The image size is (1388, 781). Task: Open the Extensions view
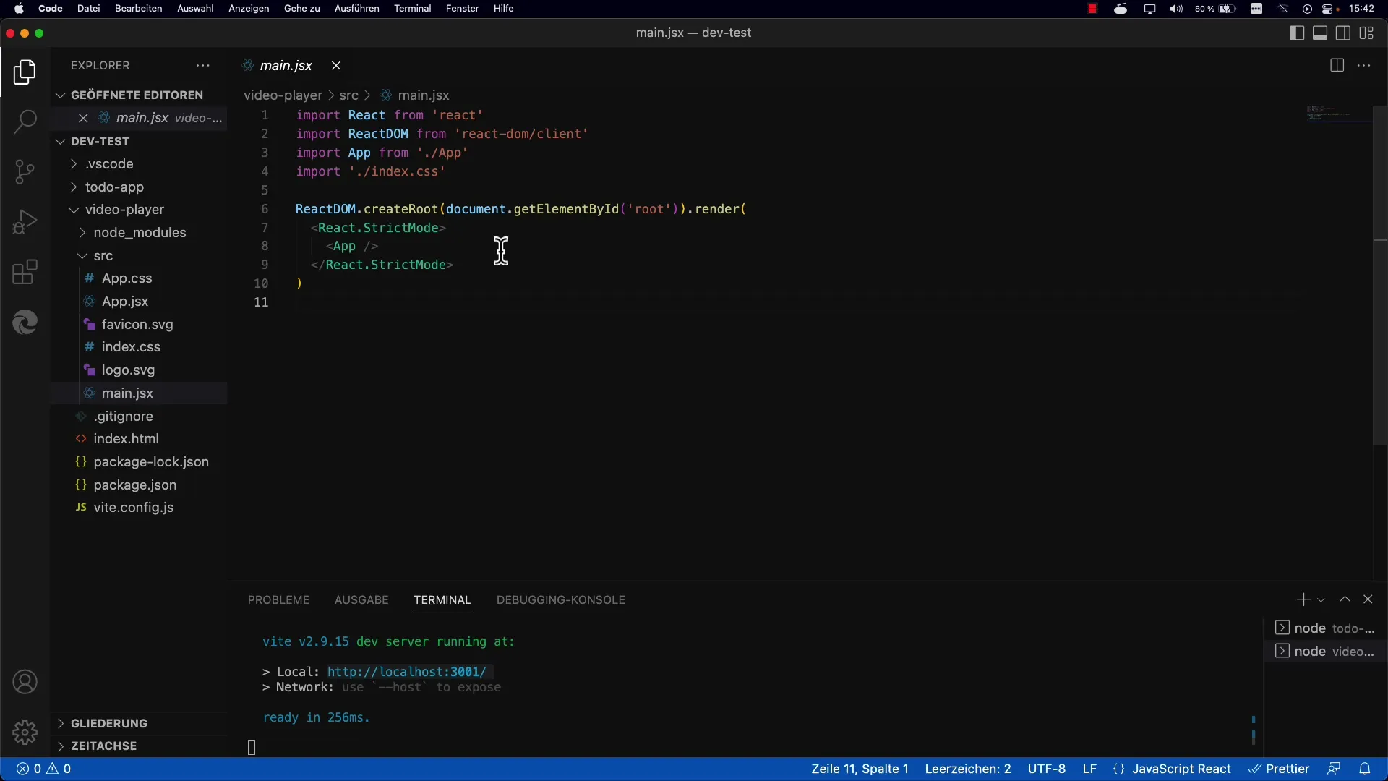point(25,273)
